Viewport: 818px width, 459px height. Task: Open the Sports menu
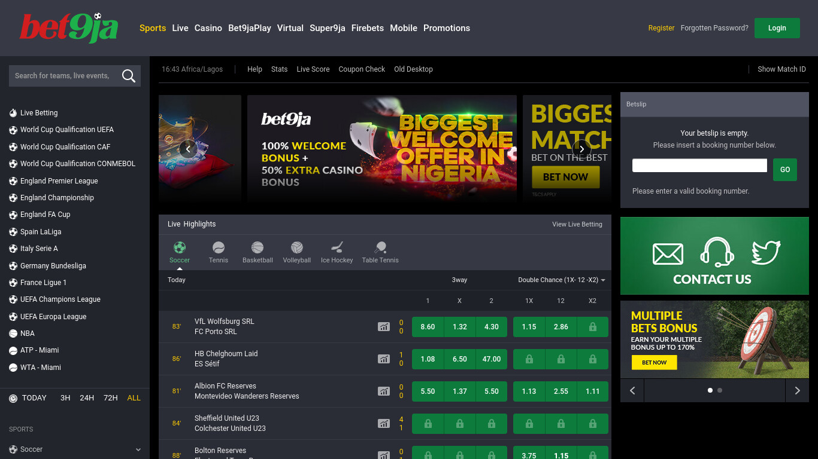click(153, 28)
